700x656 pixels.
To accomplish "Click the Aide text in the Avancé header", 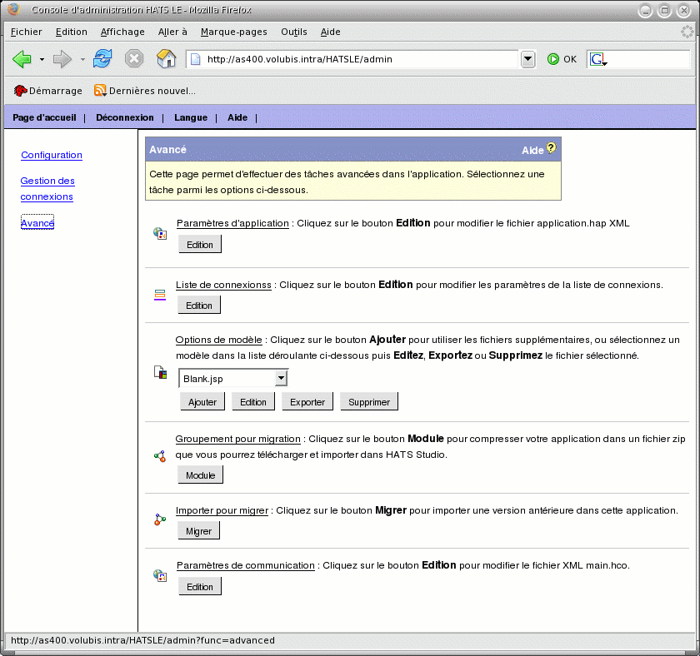I will (x=532, y=151).
